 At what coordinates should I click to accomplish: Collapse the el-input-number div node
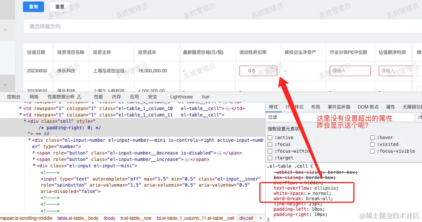click(30, 140)
